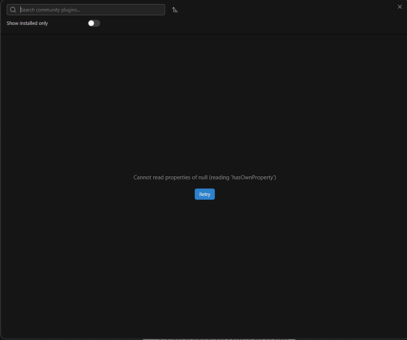Toggle the Show installed only switch

pyautogui.click(x=94, y=23)
